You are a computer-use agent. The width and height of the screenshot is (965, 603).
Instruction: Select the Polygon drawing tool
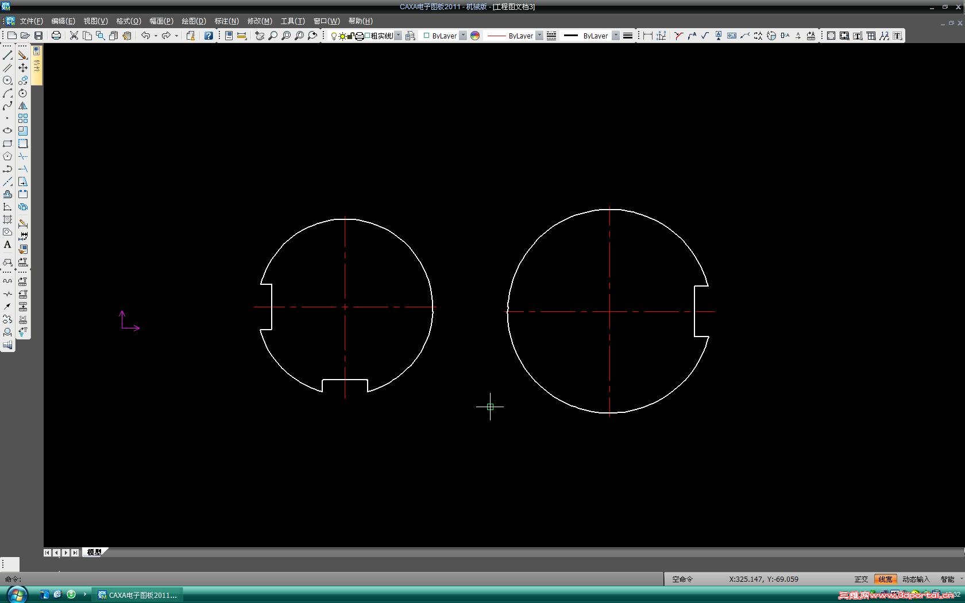(7, 156)
